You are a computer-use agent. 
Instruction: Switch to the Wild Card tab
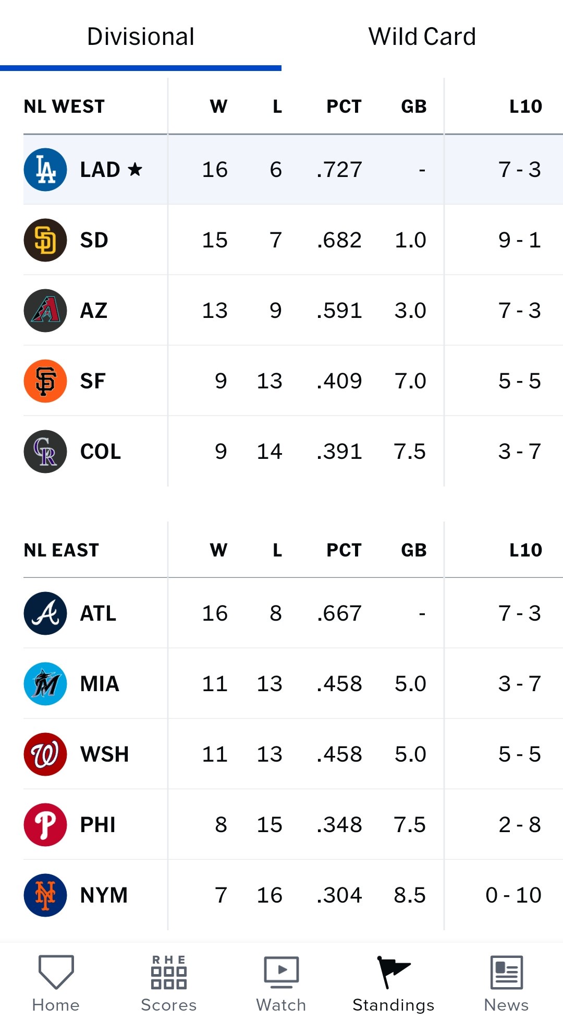click(422, 37)
